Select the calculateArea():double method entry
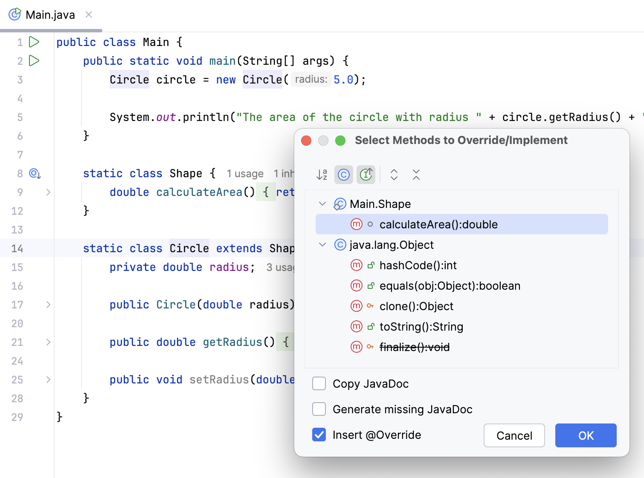 [x=438, y=224]
